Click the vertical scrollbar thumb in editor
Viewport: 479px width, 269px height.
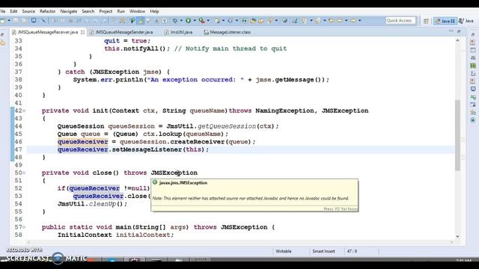tap(457, 135)
